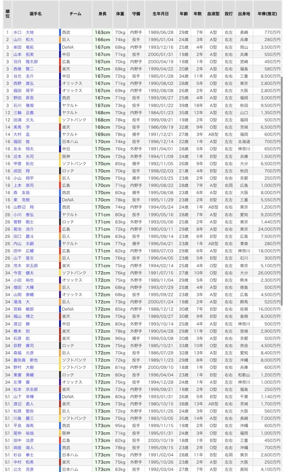Open player link 平良 海馬
Screen dimensions: 285x472
point(24,426)
